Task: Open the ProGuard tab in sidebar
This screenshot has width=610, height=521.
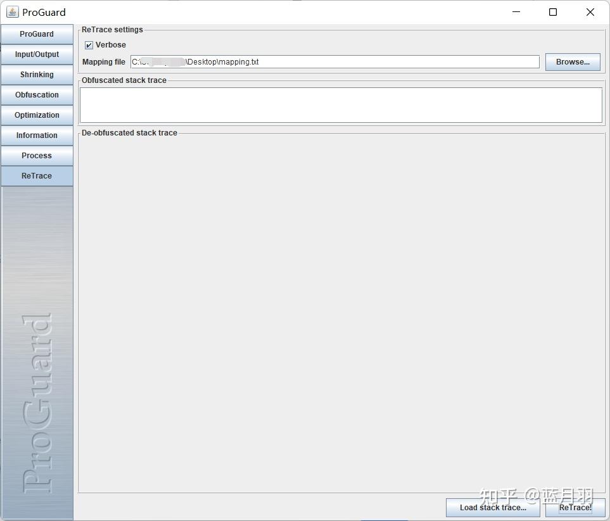Action: (37, 34)
